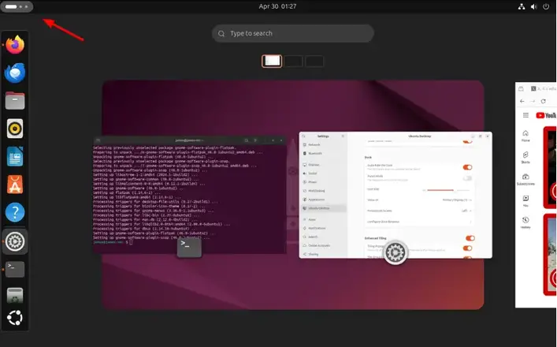Select the first workspace thumbnail
Image resolution: width=557 pixels, height=347 pixels.
pyautogui.click(x=272, y=62)
